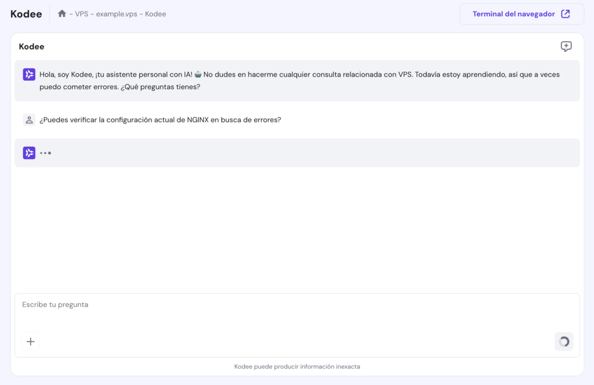The width and height of the screenshot is (594, 385).
Task: Click the Kodee page title
Action: pos(26,13)
